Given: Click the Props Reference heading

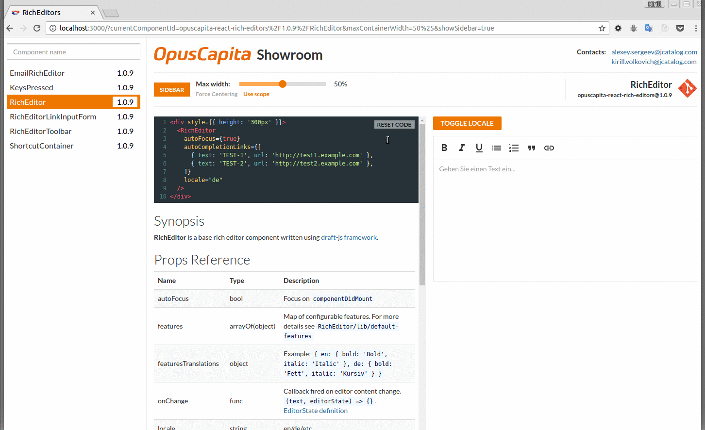Looking at the screenshot, I should [202, 260].
